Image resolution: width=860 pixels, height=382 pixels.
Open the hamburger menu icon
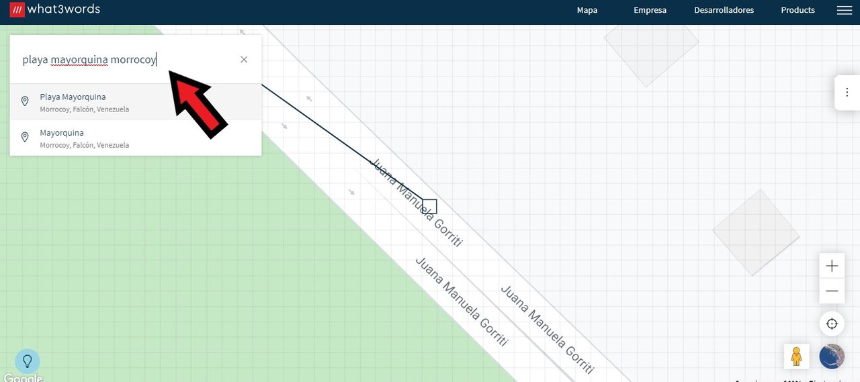coord(844,10)
